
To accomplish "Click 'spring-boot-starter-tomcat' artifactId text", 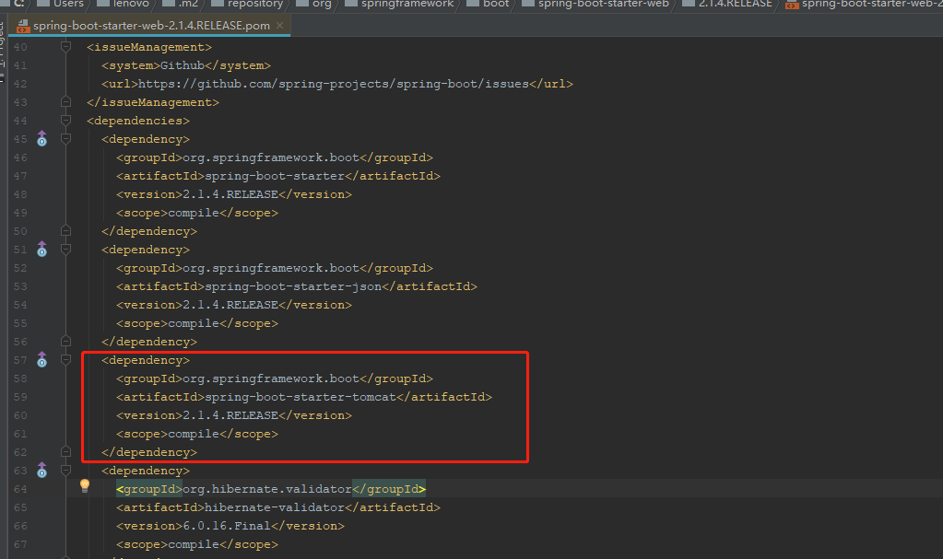I will tap(301, 397).
